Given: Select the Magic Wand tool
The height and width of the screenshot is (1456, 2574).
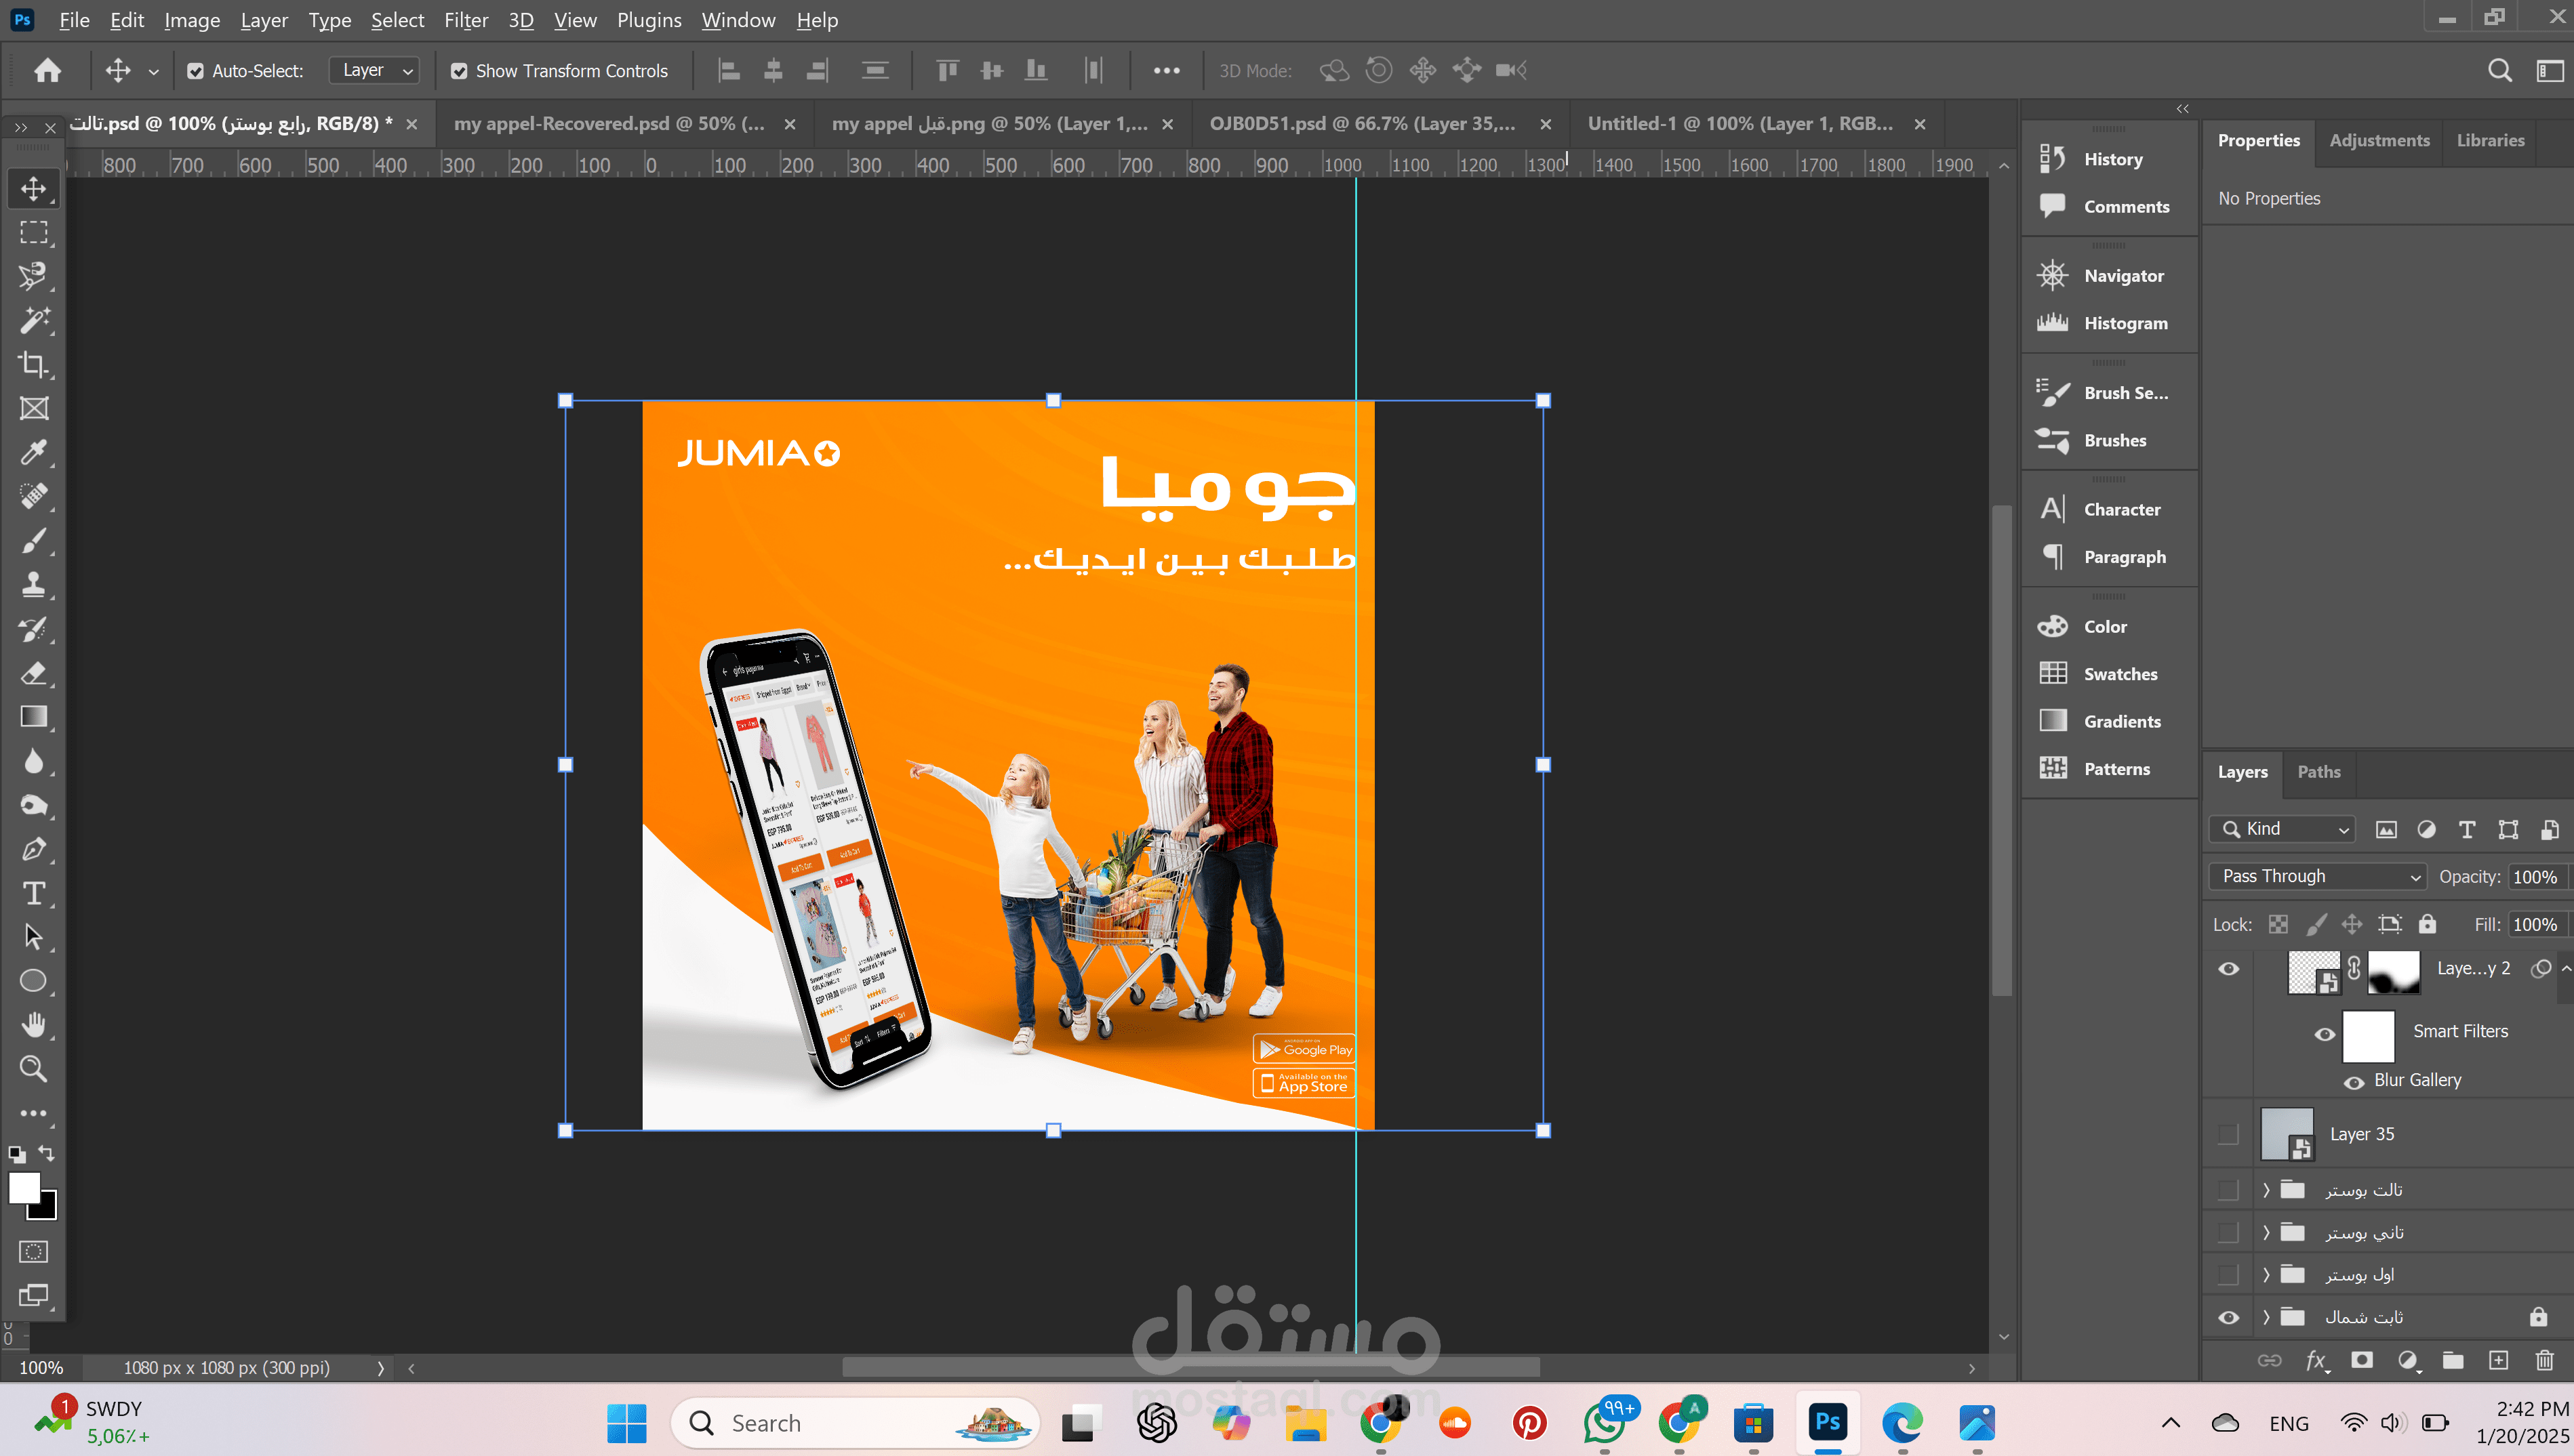Looking at the screenshot, I should 34,320.
